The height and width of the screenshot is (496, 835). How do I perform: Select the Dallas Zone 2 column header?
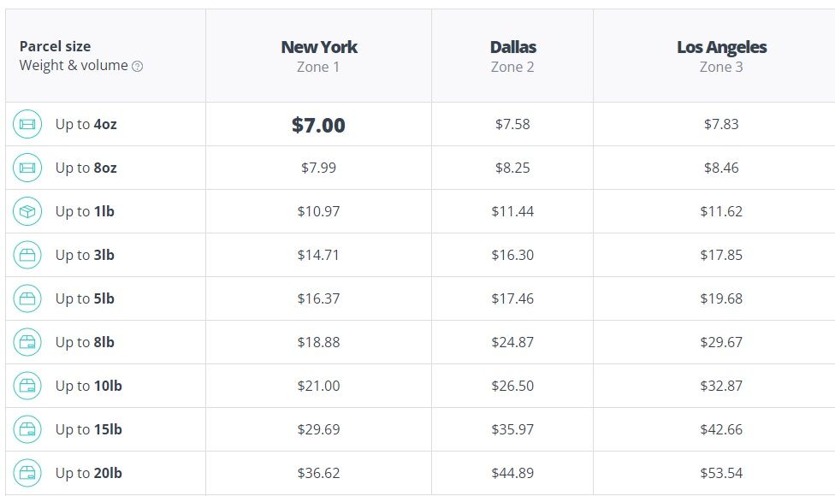[x=512, y=56]
